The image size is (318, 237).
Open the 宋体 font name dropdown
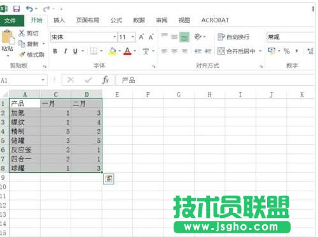114,37
